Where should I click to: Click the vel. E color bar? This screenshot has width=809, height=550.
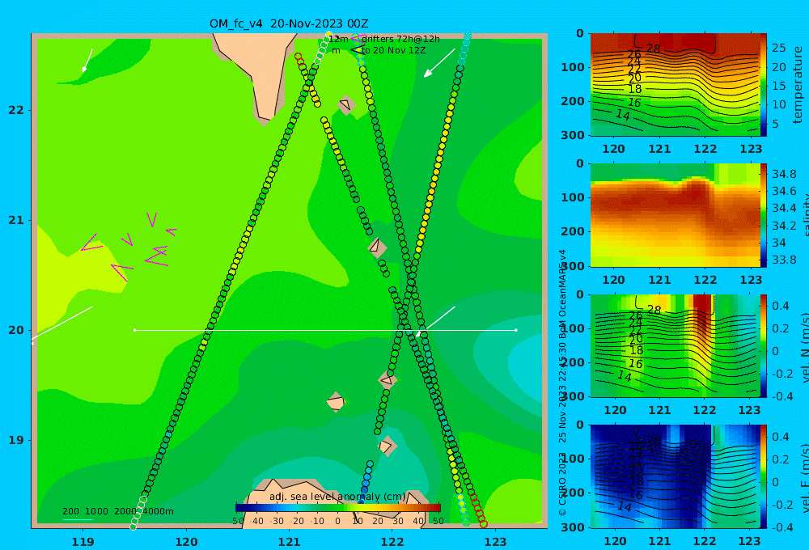click(x=764, y=476)
